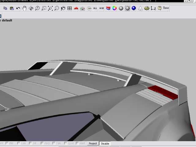Viewport: 196px width, 147px height.
Task: Open the Help question mark icon
Action: coord(160,8)
